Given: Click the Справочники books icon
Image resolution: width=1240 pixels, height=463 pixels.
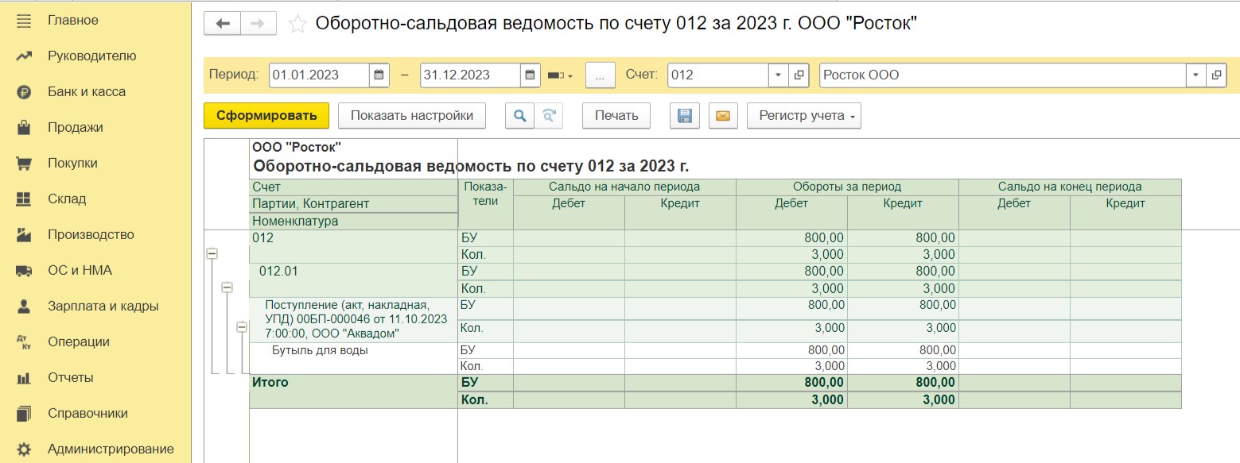Looking at the screenshot, I should pyautogui.click(x=24, y=414).
